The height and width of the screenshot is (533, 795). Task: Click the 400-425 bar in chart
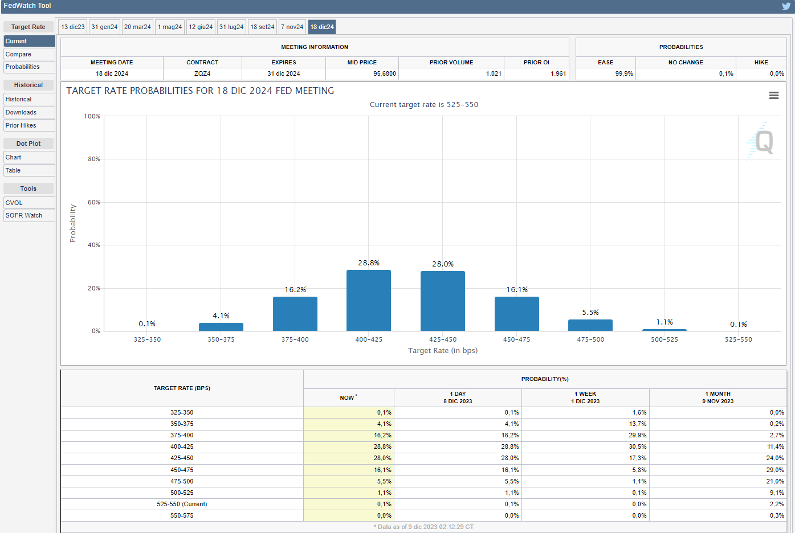[369, 301]
